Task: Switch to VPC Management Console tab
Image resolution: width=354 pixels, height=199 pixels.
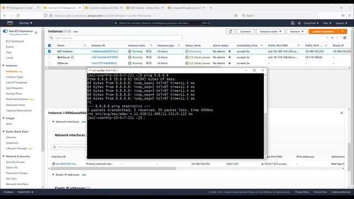Action: tap(20, 8)
